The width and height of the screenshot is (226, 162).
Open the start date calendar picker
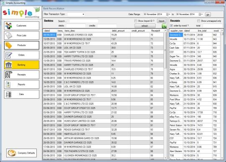pos(168,14)
